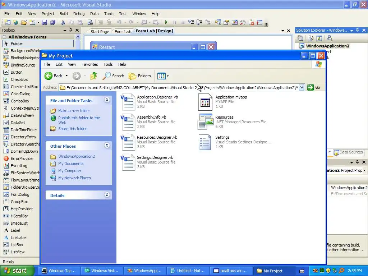The image size is (368, 276).
Task: Click the Back button in My Project window
Action: 54,76
